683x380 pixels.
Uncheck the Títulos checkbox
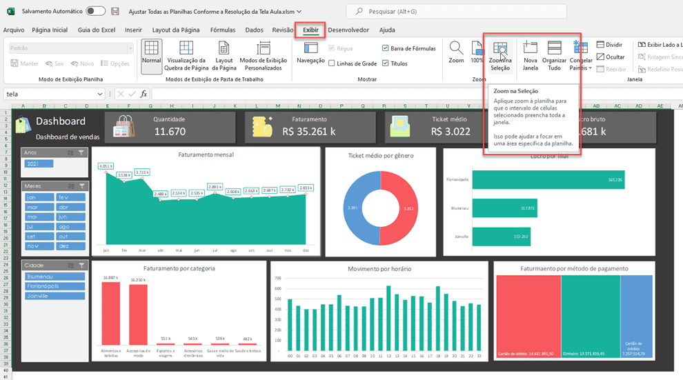pos(386,63)
